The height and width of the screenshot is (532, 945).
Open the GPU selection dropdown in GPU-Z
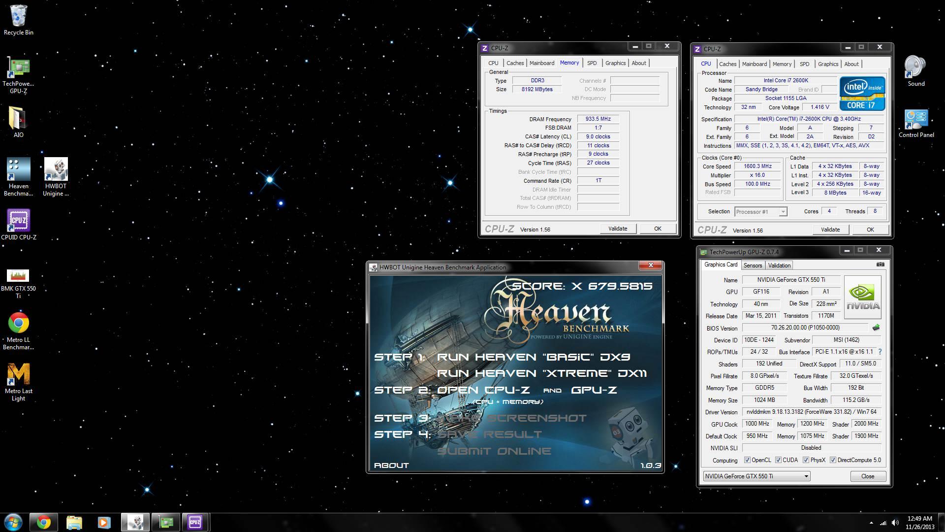756,476
